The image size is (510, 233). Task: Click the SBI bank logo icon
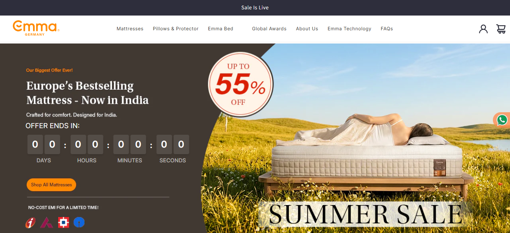tap(79, 223)
